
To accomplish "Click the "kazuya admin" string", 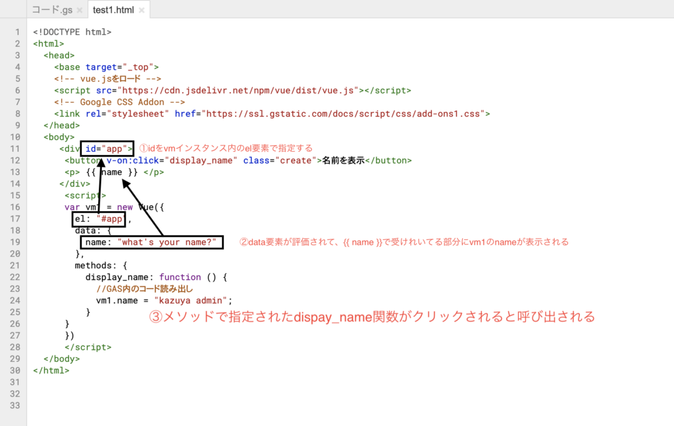I will coord(190,300).
